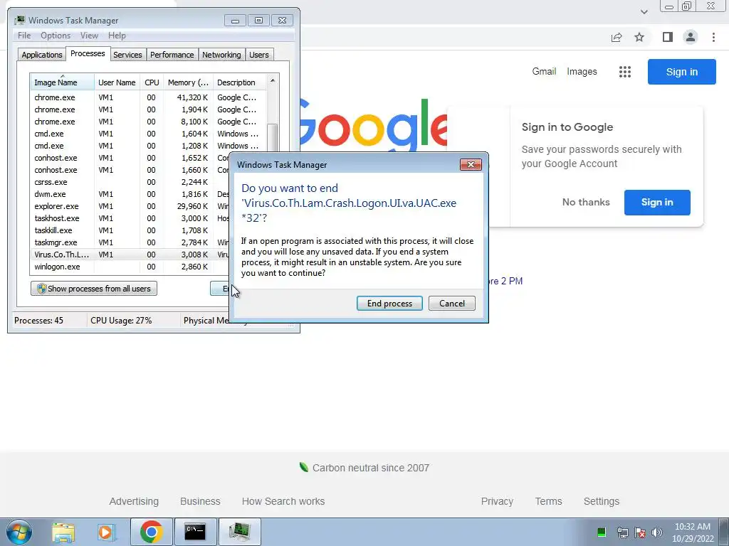Click the taskbar clock showing 10:32 AM
This screenshot has width=729, height=546.
click(x=692, y=532)
